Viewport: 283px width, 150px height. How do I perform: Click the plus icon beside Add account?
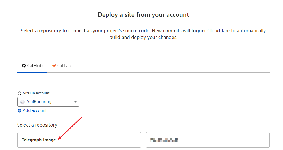19,111
